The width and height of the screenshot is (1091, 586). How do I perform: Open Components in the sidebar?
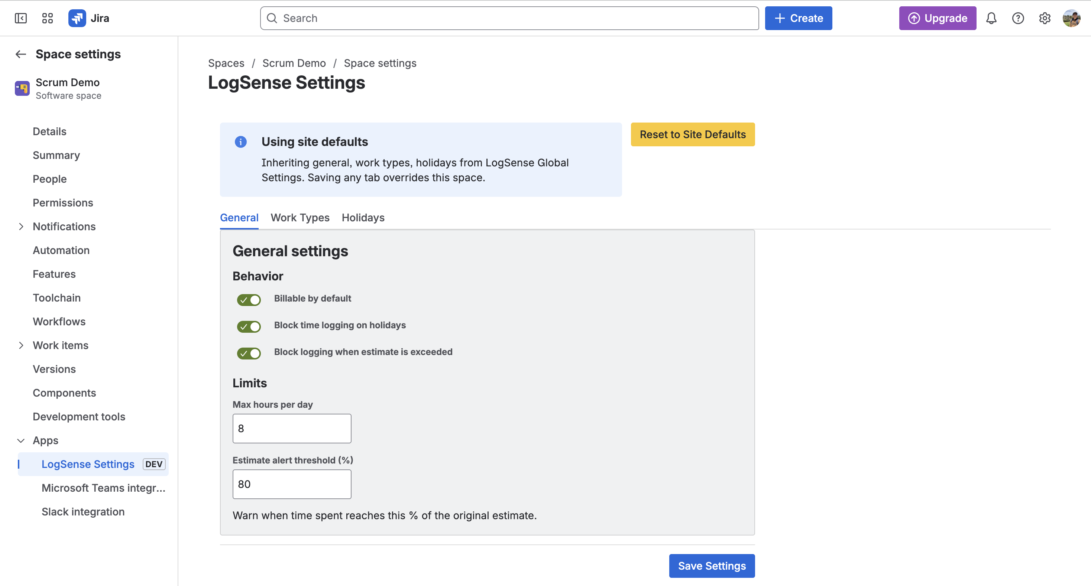(x=64, y=393)
